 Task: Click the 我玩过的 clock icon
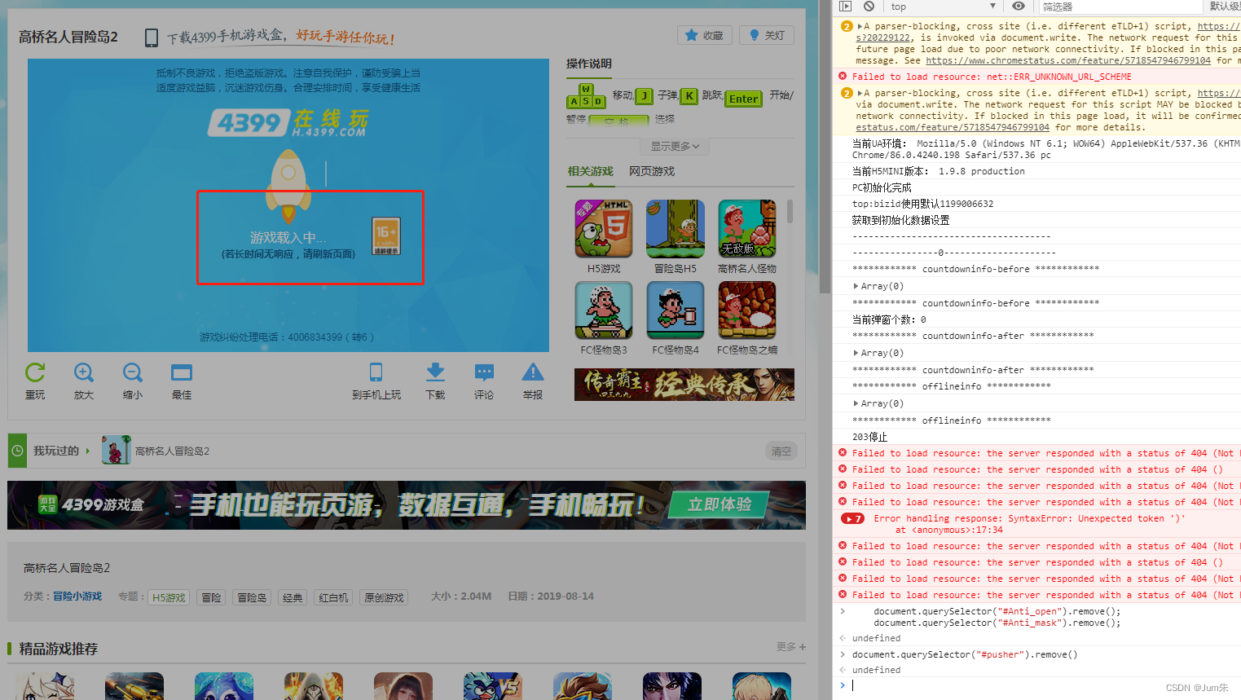tap(17, 451)
